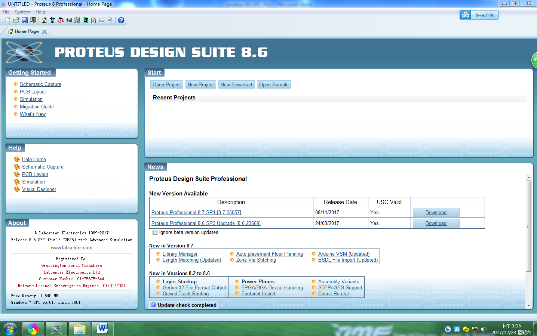Screen dimensions: 537x336
Task: Click the Open Project button
Action: pos(167,85)
